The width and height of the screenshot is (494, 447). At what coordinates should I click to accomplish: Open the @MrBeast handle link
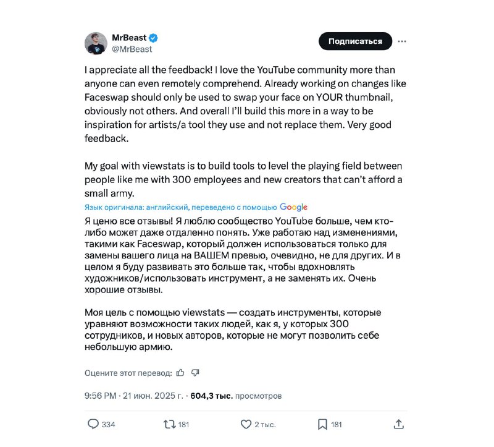132,49
